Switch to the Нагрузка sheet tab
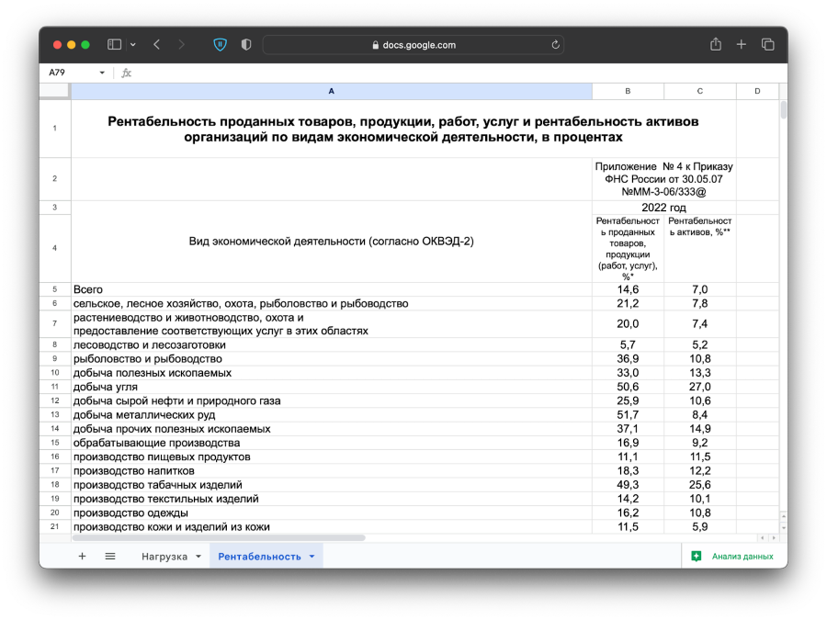The width and height of the screenshot is (827, 620). click(164, 557)
